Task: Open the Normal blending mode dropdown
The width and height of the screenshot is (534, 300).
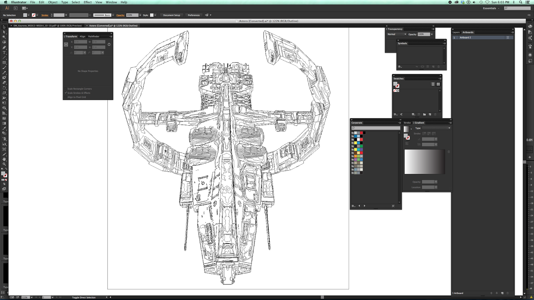Action: 396,34
